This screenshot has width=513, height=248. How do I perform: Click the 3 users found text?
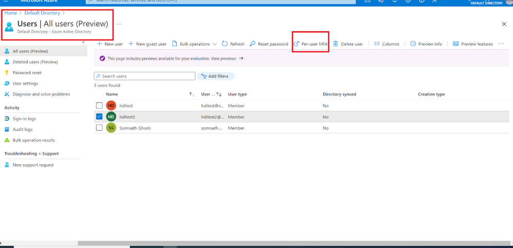[x=107, y=86]
